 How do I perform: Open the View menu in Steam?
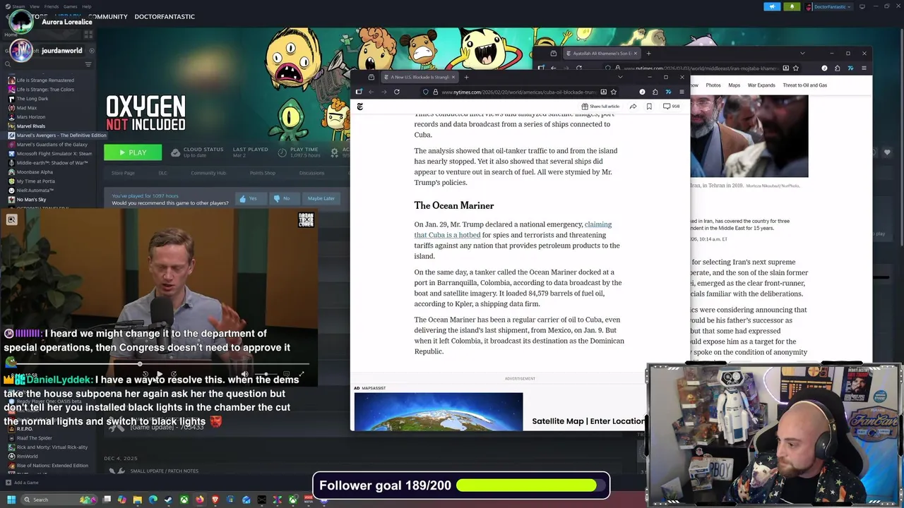[x=35, y=6]
